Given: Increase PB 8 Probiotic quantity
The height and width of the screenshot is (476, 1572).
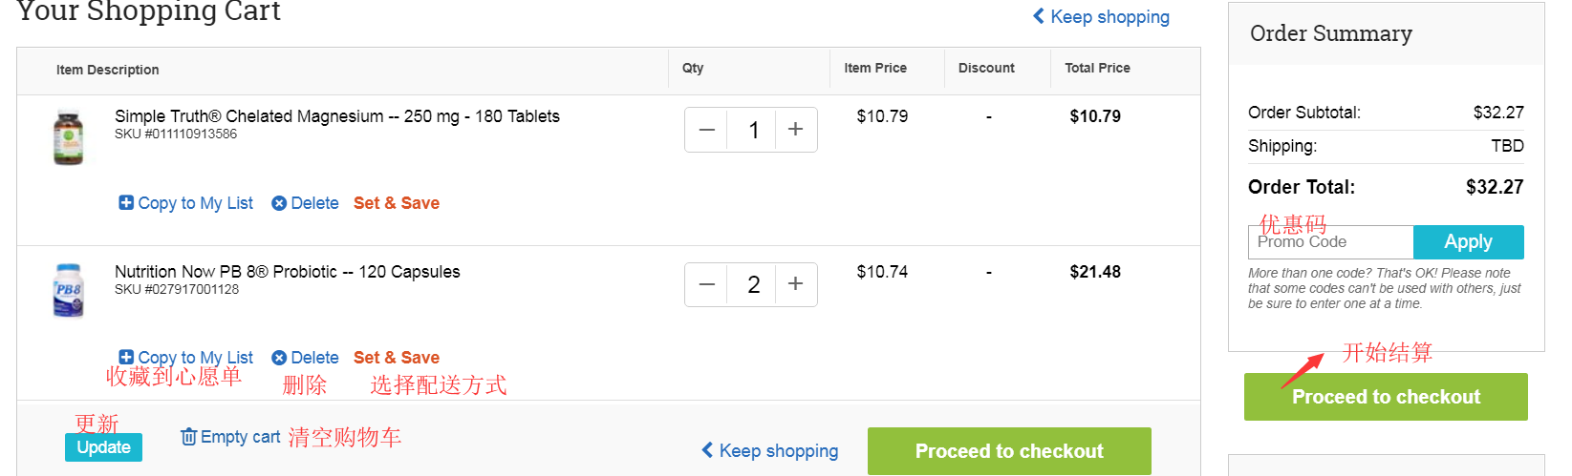Looking at the screenshot, I should (x=795, y=284).
